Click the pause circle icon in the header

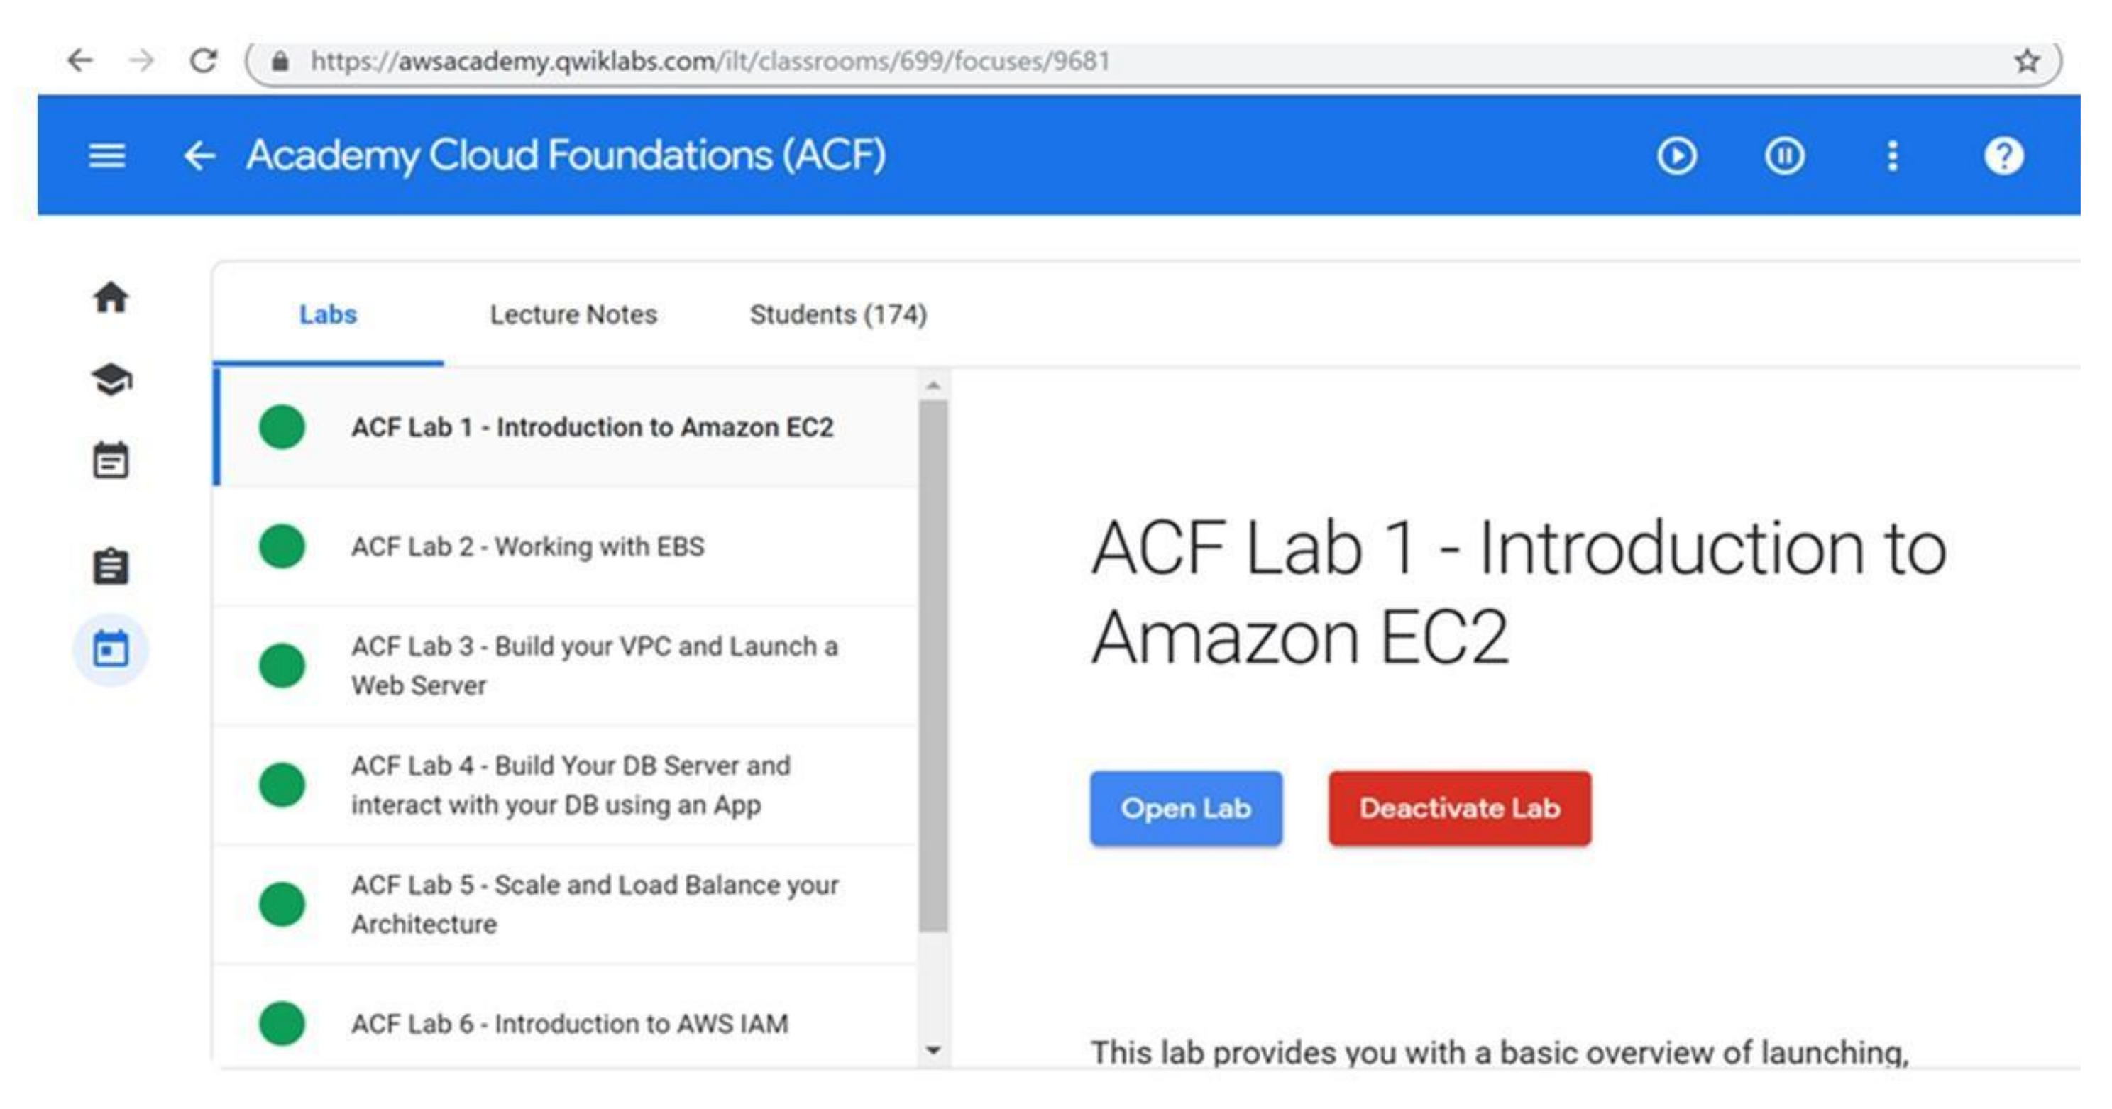tap(1784, 155)
